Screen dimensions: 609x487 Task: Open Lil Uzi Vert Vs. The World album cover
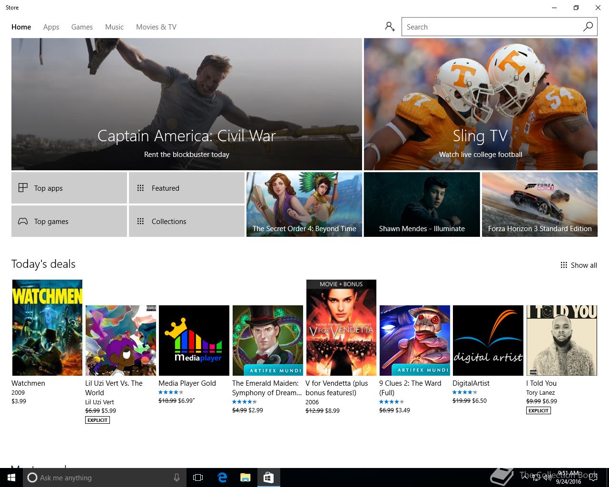click(121, 341)
